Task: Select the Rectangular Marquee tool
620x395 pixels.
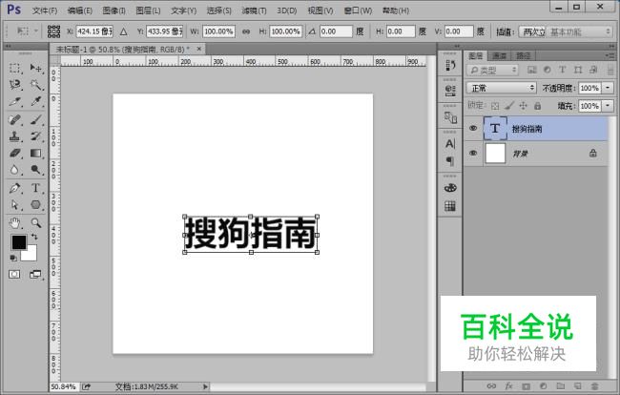Action: [14, 68]
